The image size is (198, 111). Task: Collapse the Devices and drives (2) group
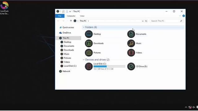(84, 60)
